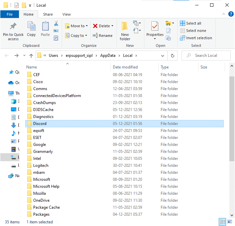Open address bar previous locations dropdown
Viewport: 235px width, 226px height.
pyautogui.click(x=162, y=56)
